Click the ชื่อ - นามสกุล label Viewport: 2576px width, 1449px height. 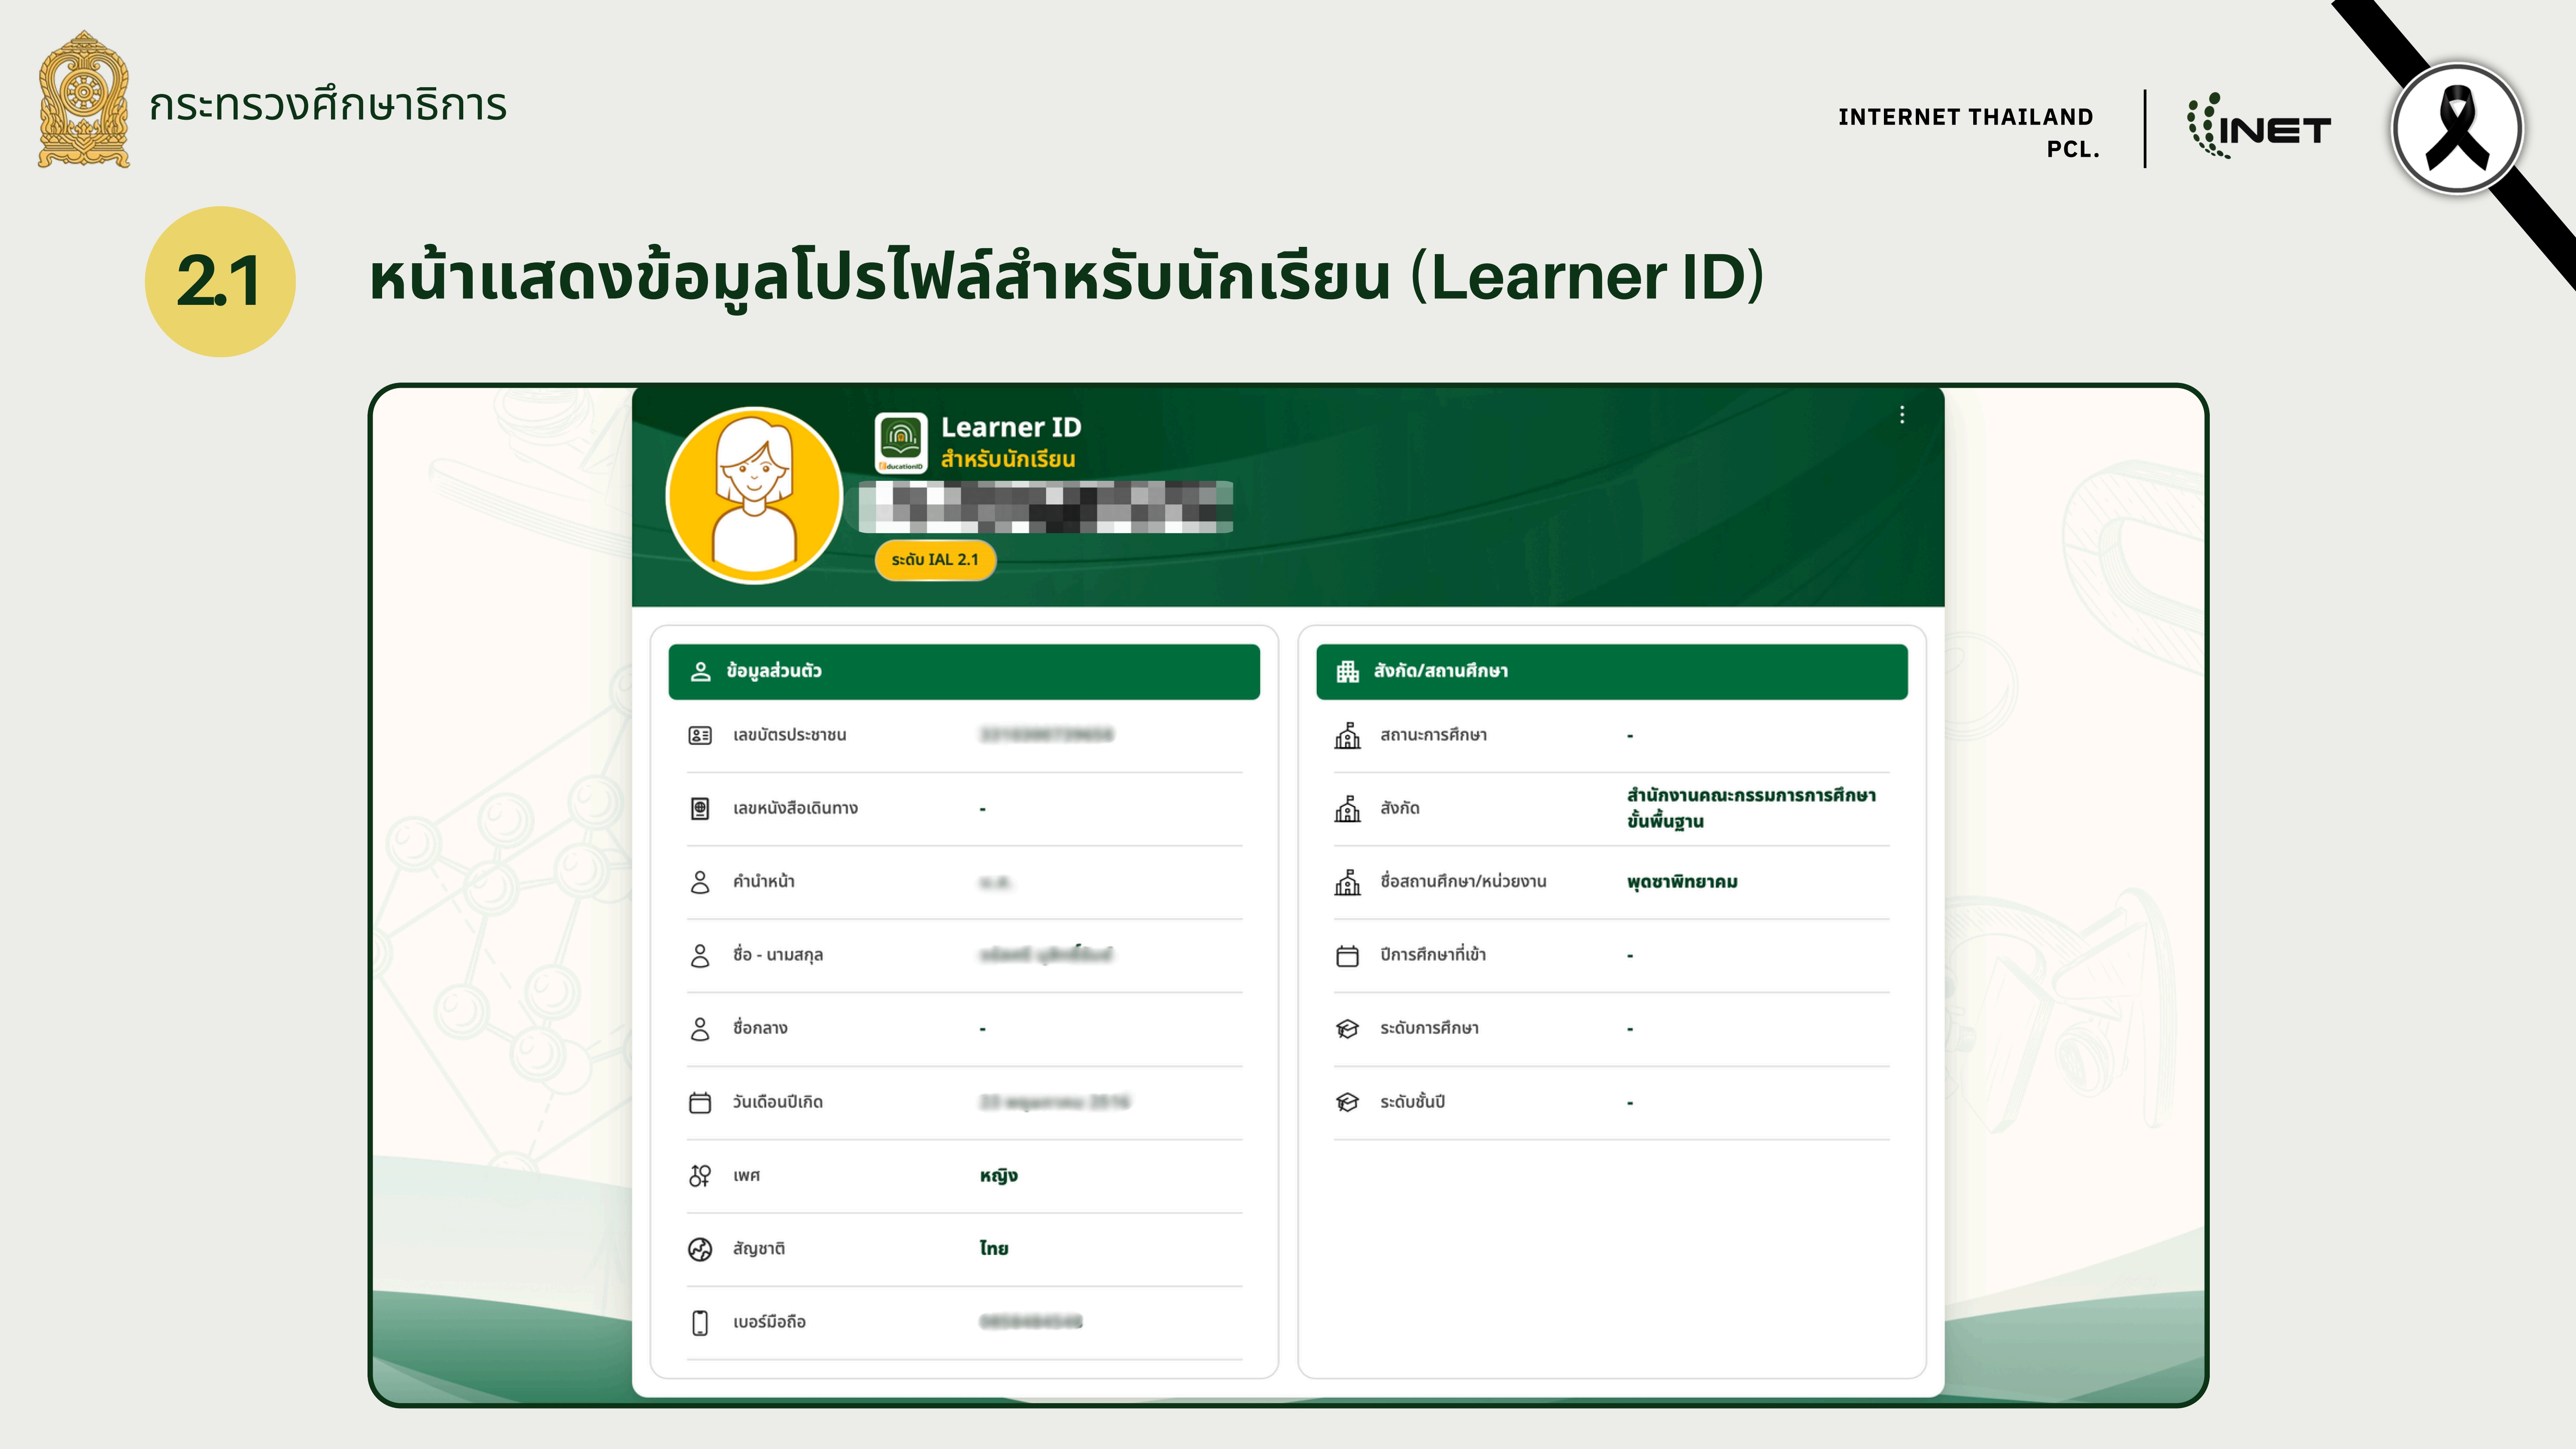coord(777,955)
